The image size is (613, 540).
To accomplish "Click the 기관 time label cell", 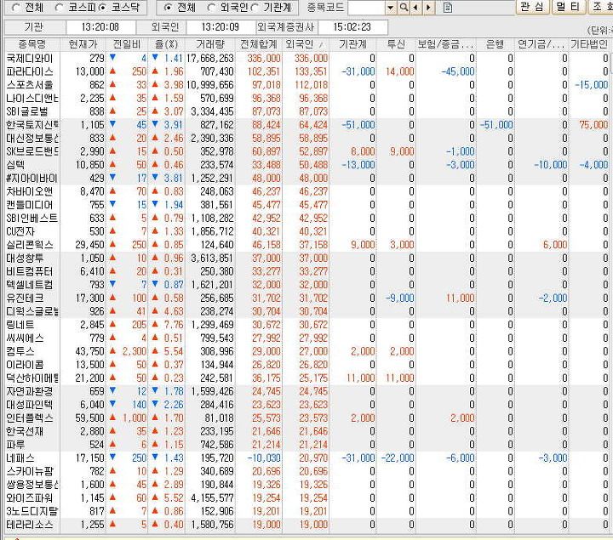I will [x=34, y=27].
